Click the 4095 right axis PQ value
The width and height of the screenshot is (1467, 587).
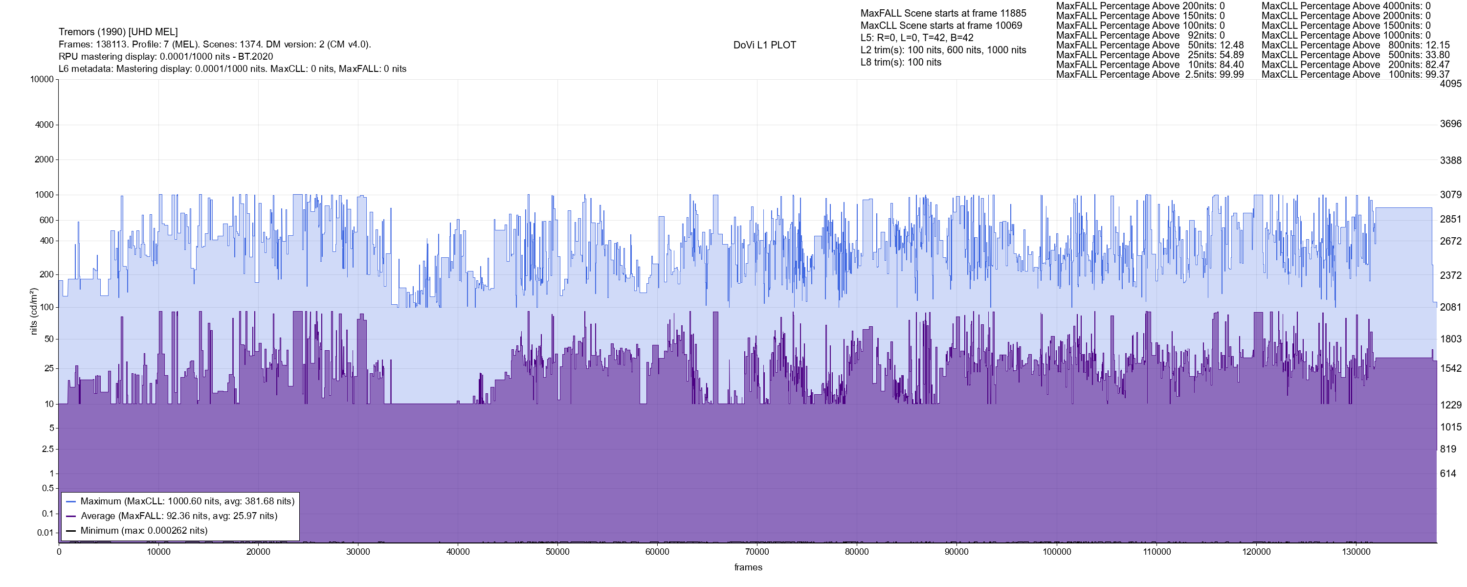[x=1450, y=83]
